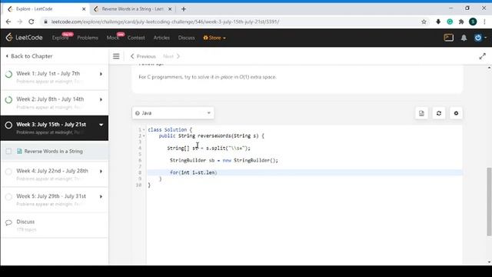492x277 pixels.
Task: Click Week 5 progress circle icon
Action: [8, 197]
